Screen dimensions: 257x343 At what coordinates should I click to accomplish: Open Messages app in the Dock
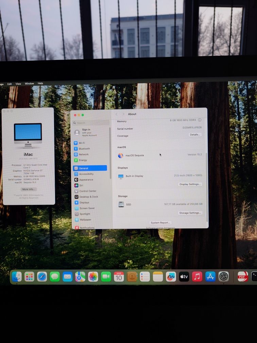click(55, 277)
